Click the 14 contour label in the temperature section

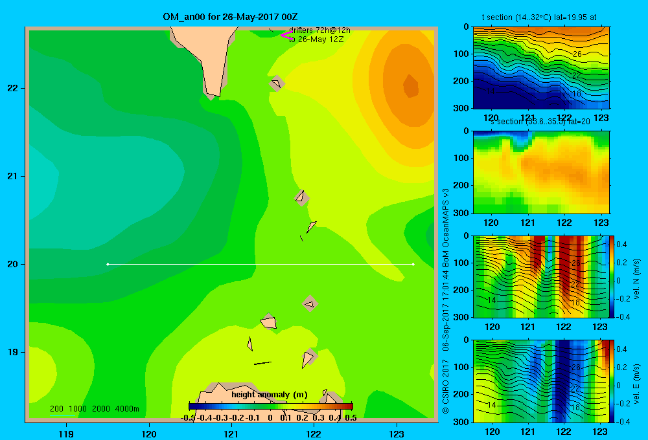[x=490, y=91]
